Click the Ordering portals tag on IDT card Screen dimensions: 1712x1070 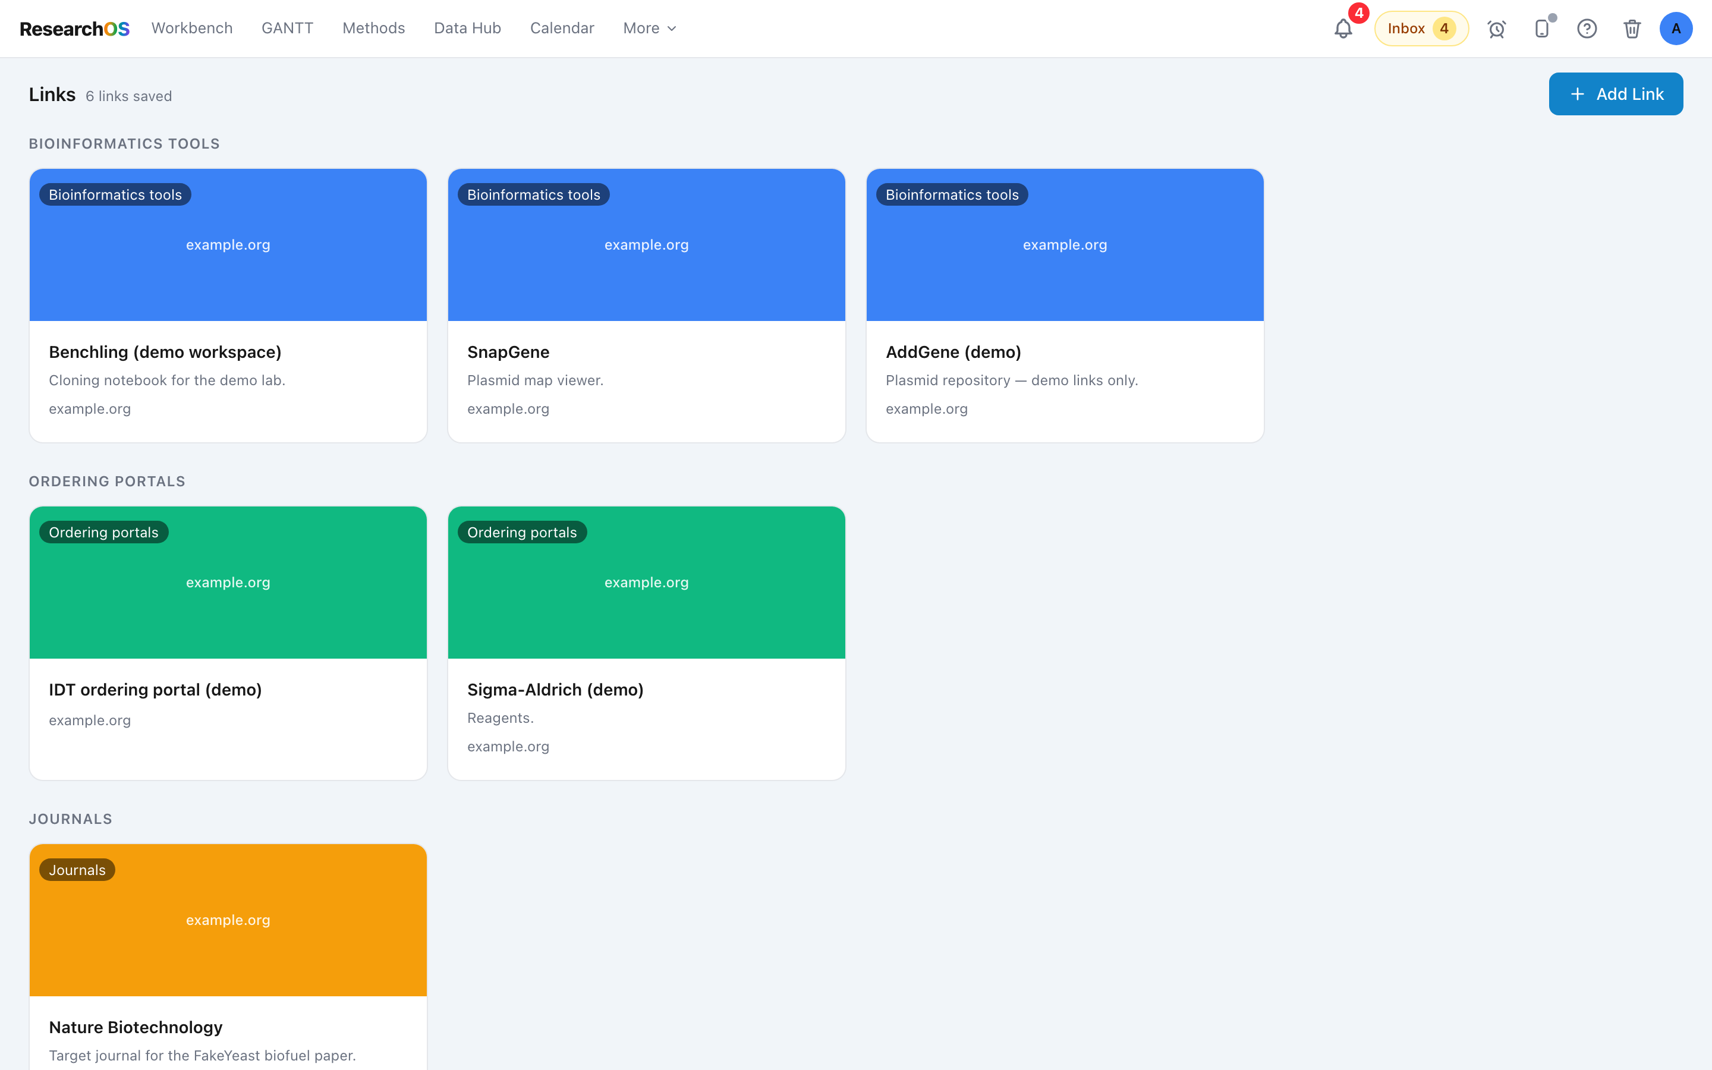click(103, 532)
